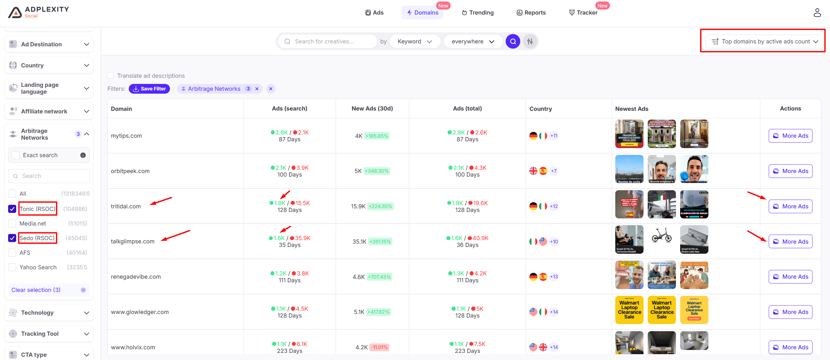Click Exact search info icon
Image resolution: width=830 pixels, height=360 pixels.
(x=83, y=155)
